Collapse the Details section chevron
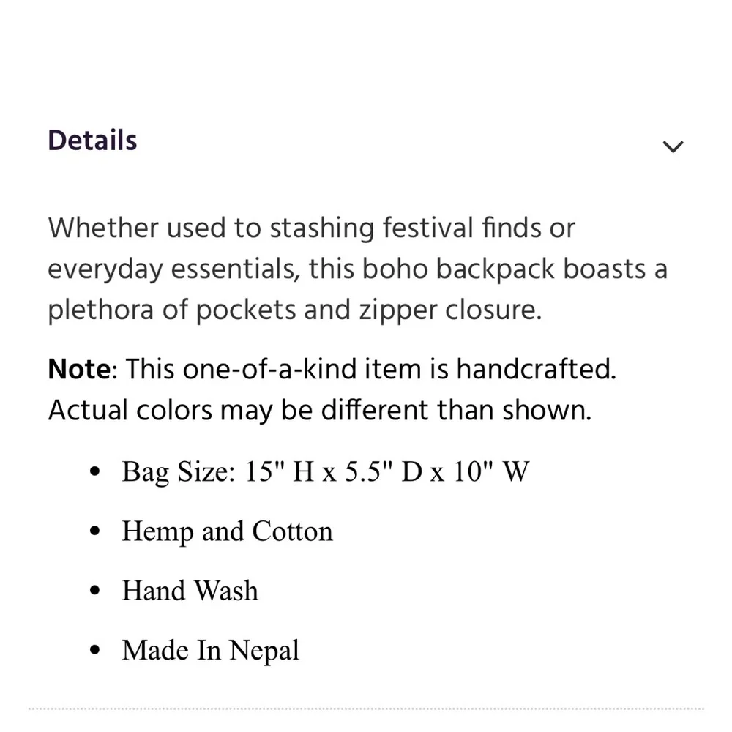 (x=672, y=146)
